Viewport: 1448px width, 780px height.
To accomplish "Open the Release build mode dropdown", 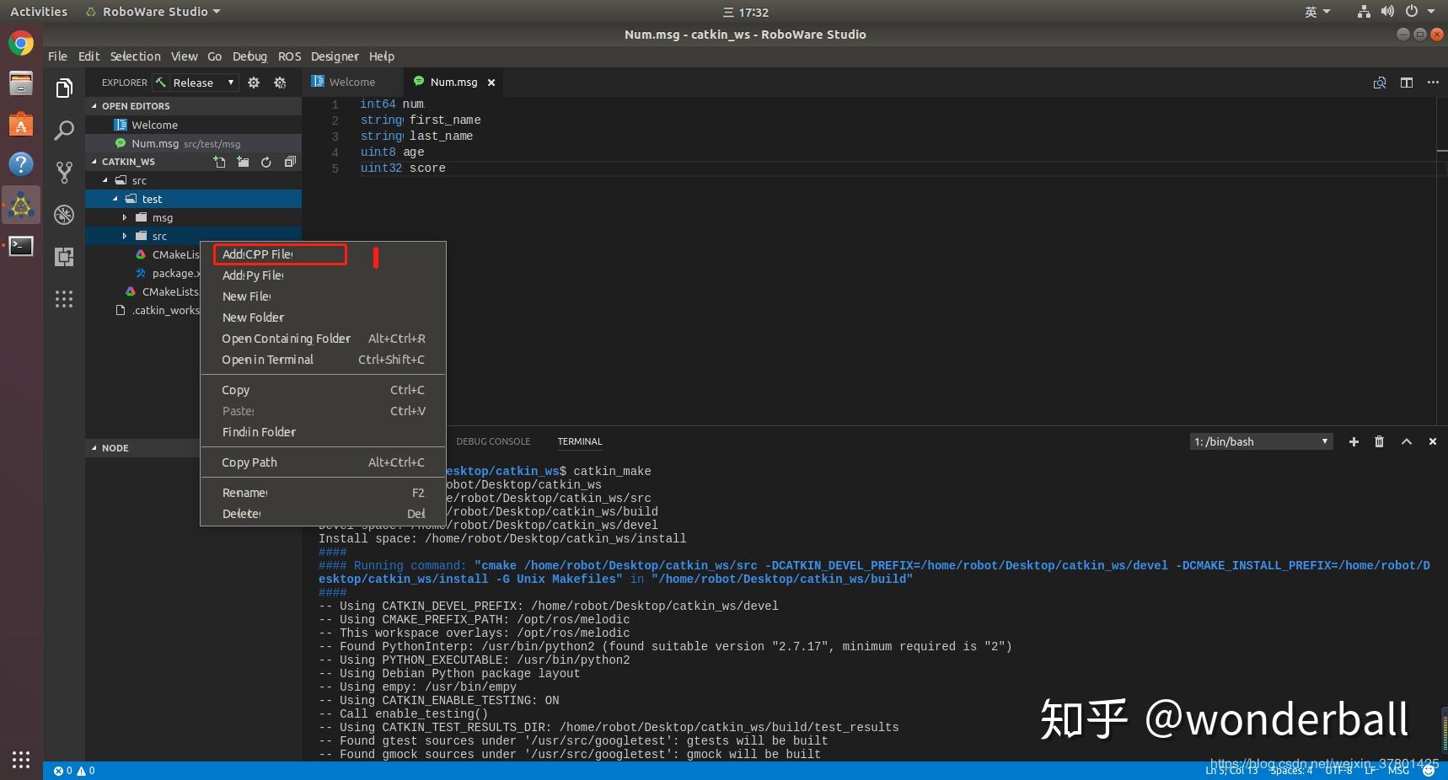I will (x=202, y=83).
